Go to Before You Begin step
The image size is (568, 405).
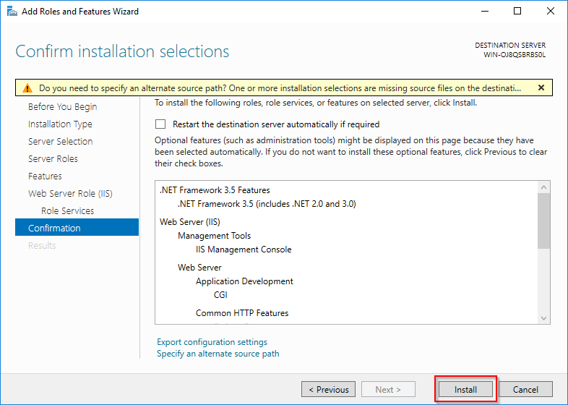[62, 107]
